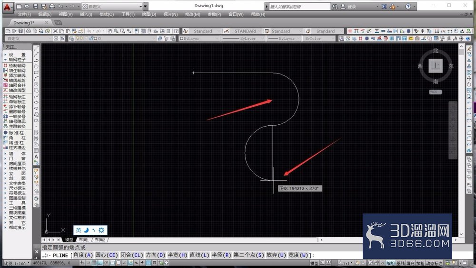Viewport: 476px width, 268px height.
Task: Click the Move tool in modify toolbar
Action: [x=469, y=78]
